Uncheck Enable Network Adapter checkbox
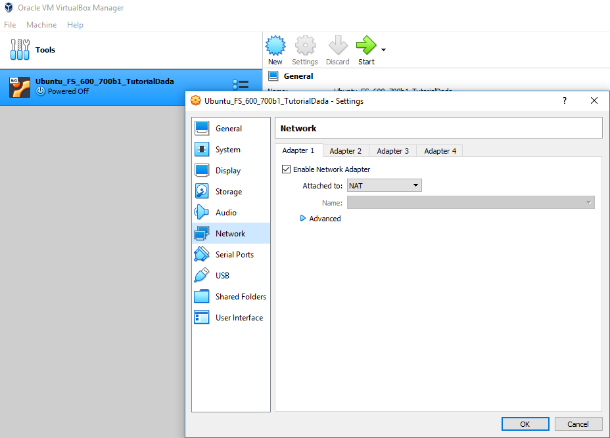The width and height of the screenshot is (610, 438). tap(286, 169)
